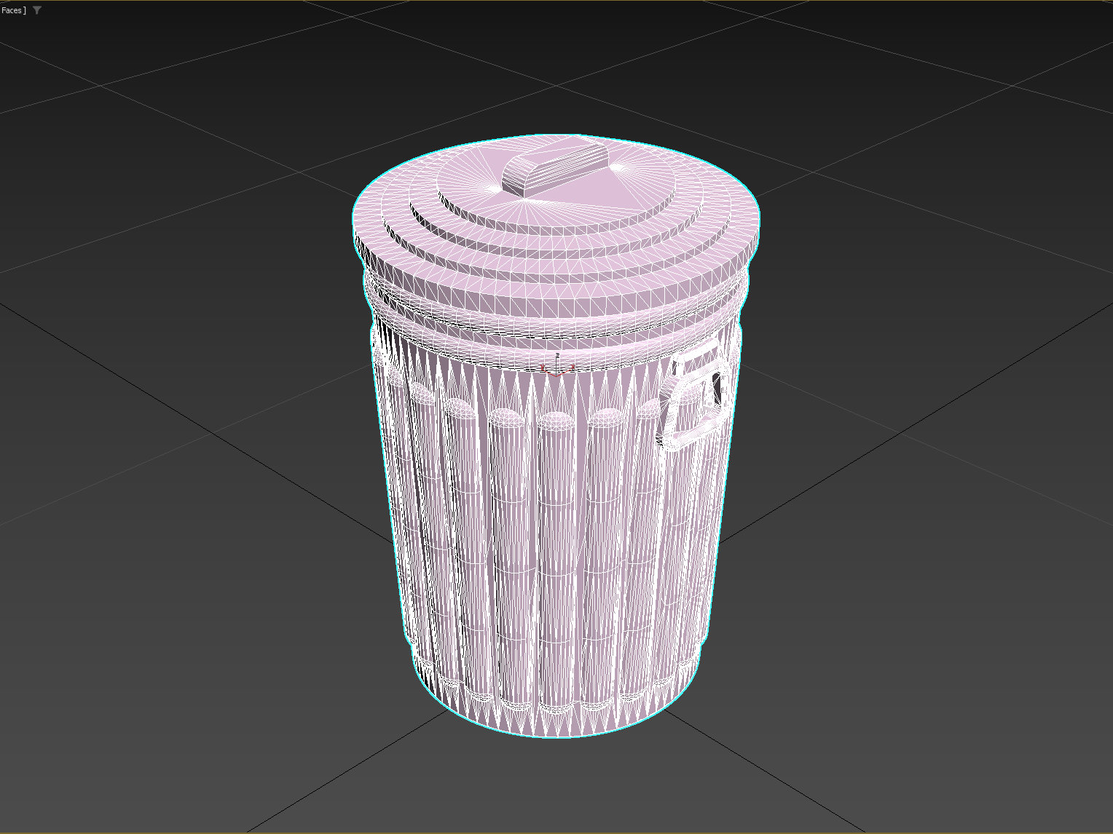Image resolution: width=1113 pixels, height=834 pixels.
Task: Click the X axis label on the gizmo
Action: coord(573,367)
